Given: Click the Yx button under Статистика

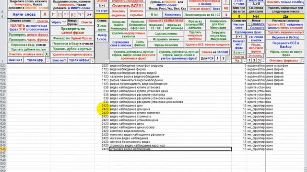Looking at the screenshot, I should (x=237, y=61).
